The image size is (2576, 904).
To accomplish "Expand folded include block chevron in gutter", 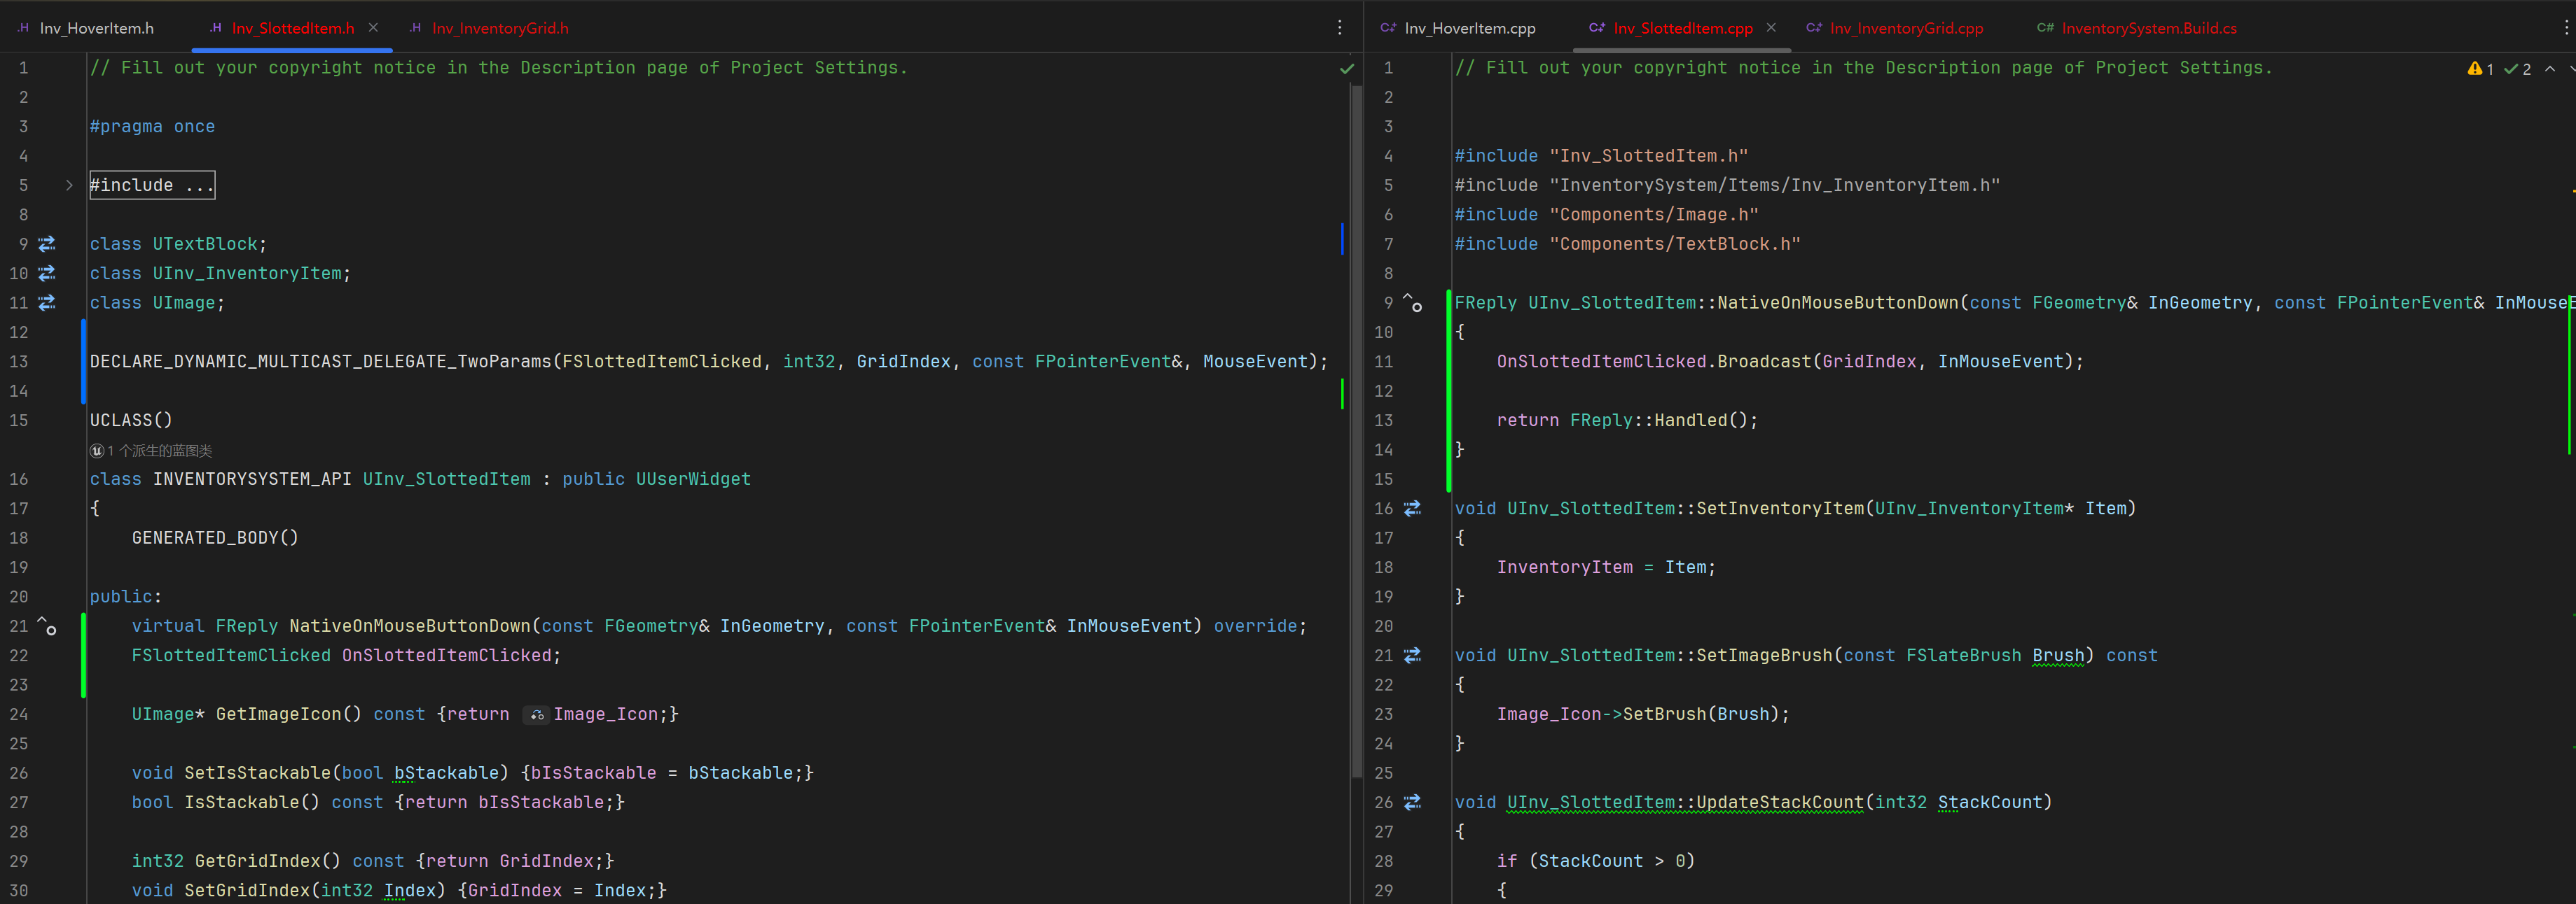I will [69, 186].
